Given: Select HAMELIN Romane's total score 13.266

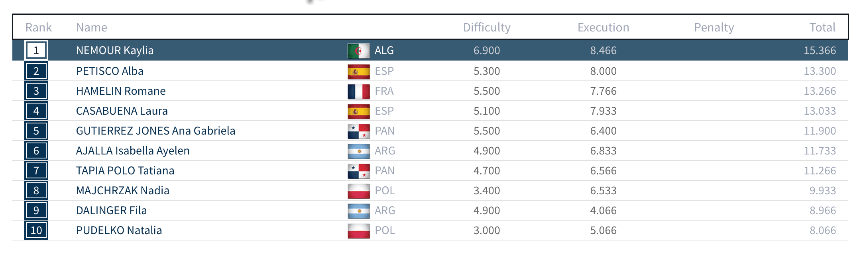Looking at the screenshot, I should [x=820, y=91].
